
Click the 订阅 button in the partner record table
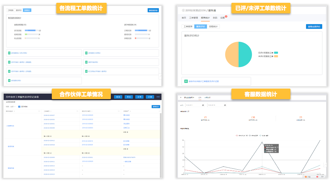150,97
